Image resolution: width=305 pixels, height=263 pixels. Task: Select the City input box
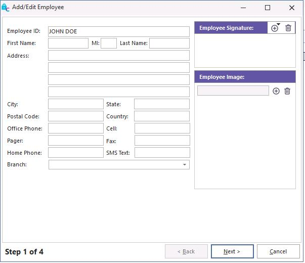75,104
